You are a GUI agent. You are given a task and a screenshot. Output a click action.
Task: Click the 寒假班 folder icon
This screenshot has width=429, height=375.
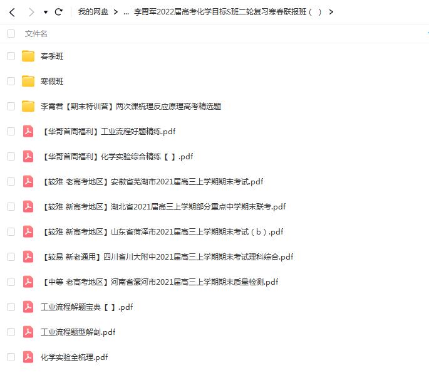point(28,81)
